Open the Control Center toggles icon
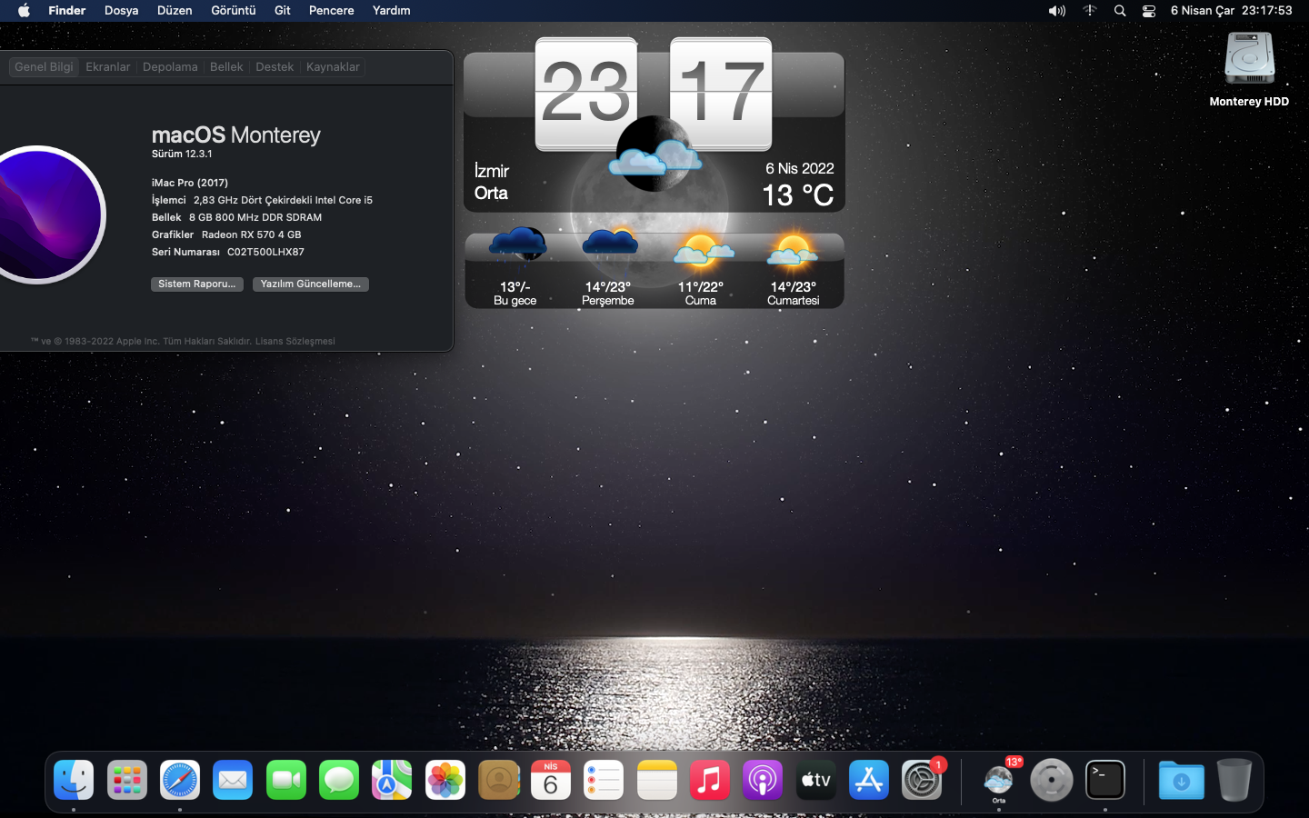This screenshot has width=1309, height=818. (1149, 11)
